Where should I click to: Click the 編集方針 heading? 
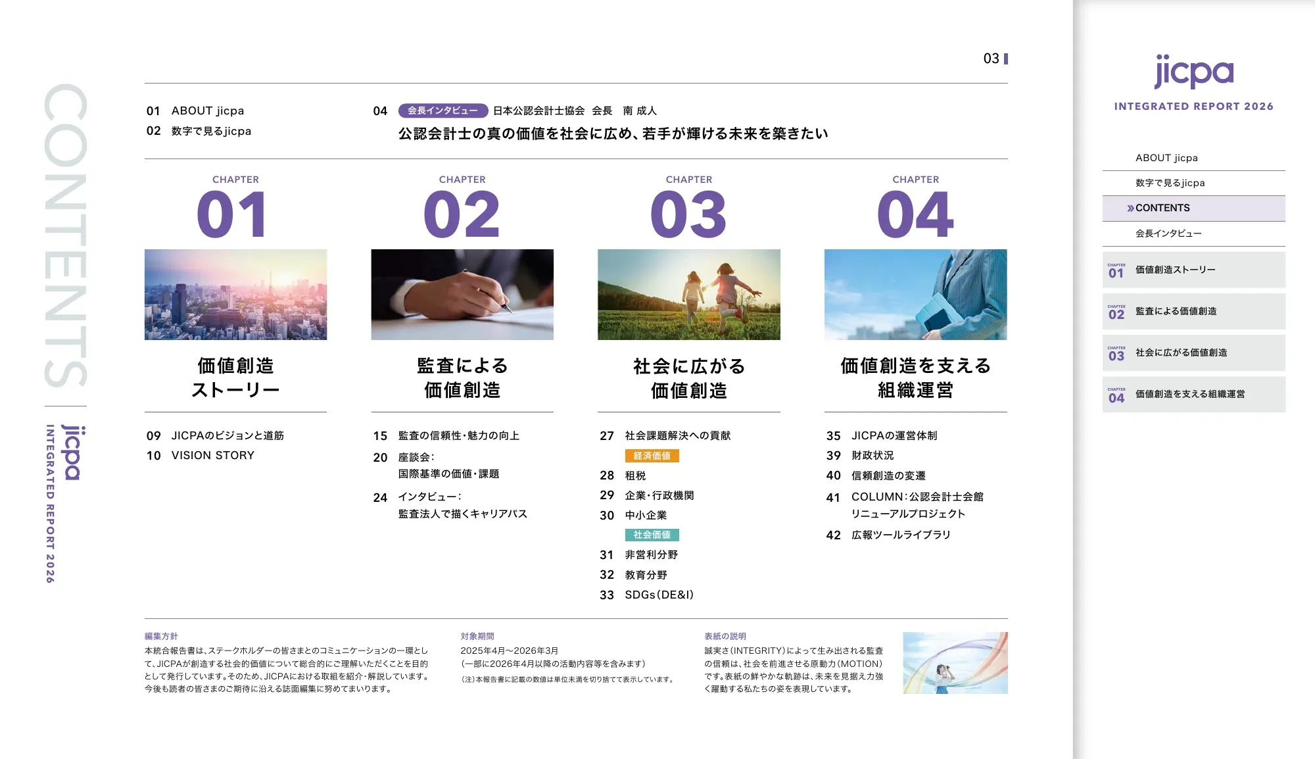coord(161,636)
